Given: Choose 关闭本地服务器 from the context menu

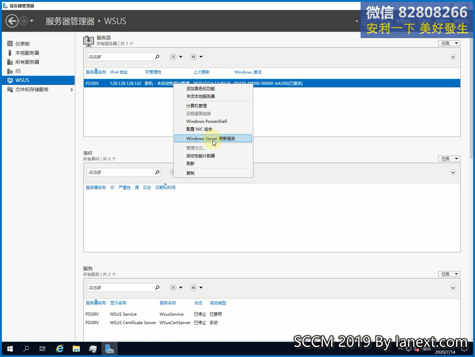Looking at the screenshot, I should click(x=213, y=96).
